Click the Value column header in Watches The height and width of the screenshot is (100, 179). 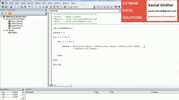pyautogui.click(x=102, y=92)
